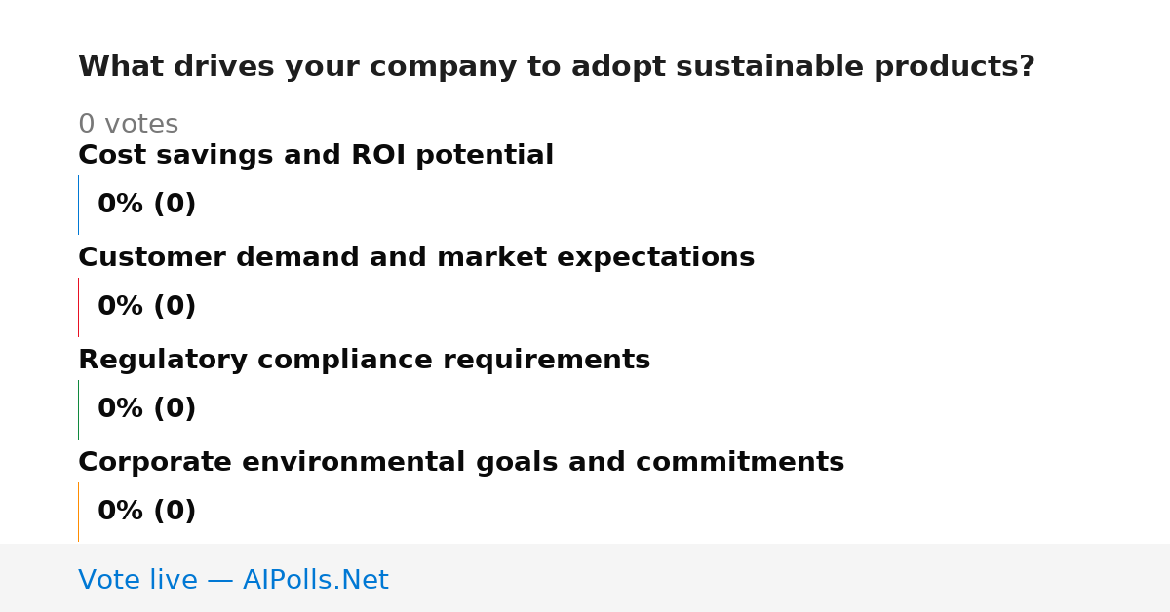
Task: Select the Cost savings and ROI potential option
Action: pos(316,155)
